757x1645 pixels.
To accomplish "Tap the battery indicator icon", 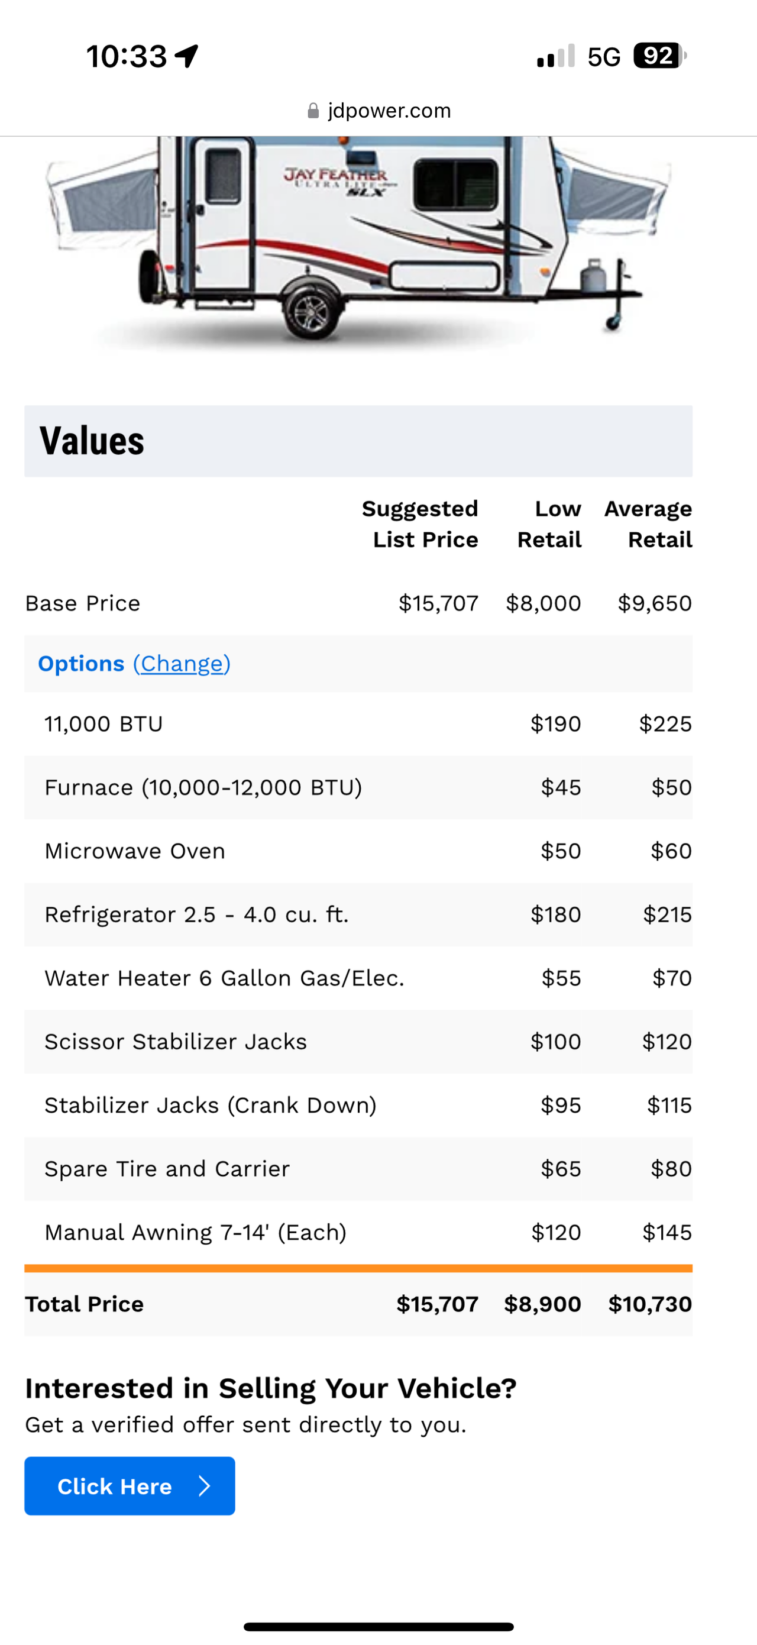I will coord(659,56).
